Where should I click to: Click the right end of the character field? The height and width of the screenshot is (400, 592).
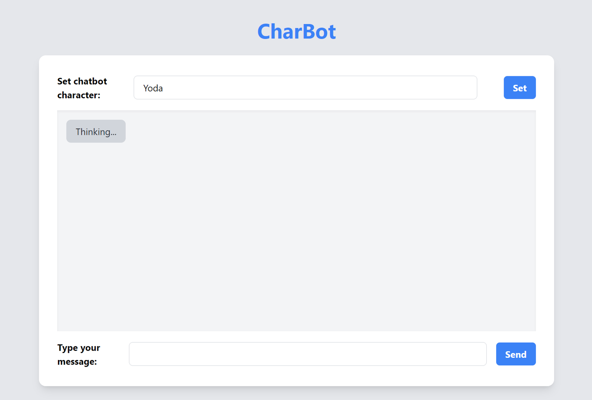pyautogui.click(x=467, y=88)
